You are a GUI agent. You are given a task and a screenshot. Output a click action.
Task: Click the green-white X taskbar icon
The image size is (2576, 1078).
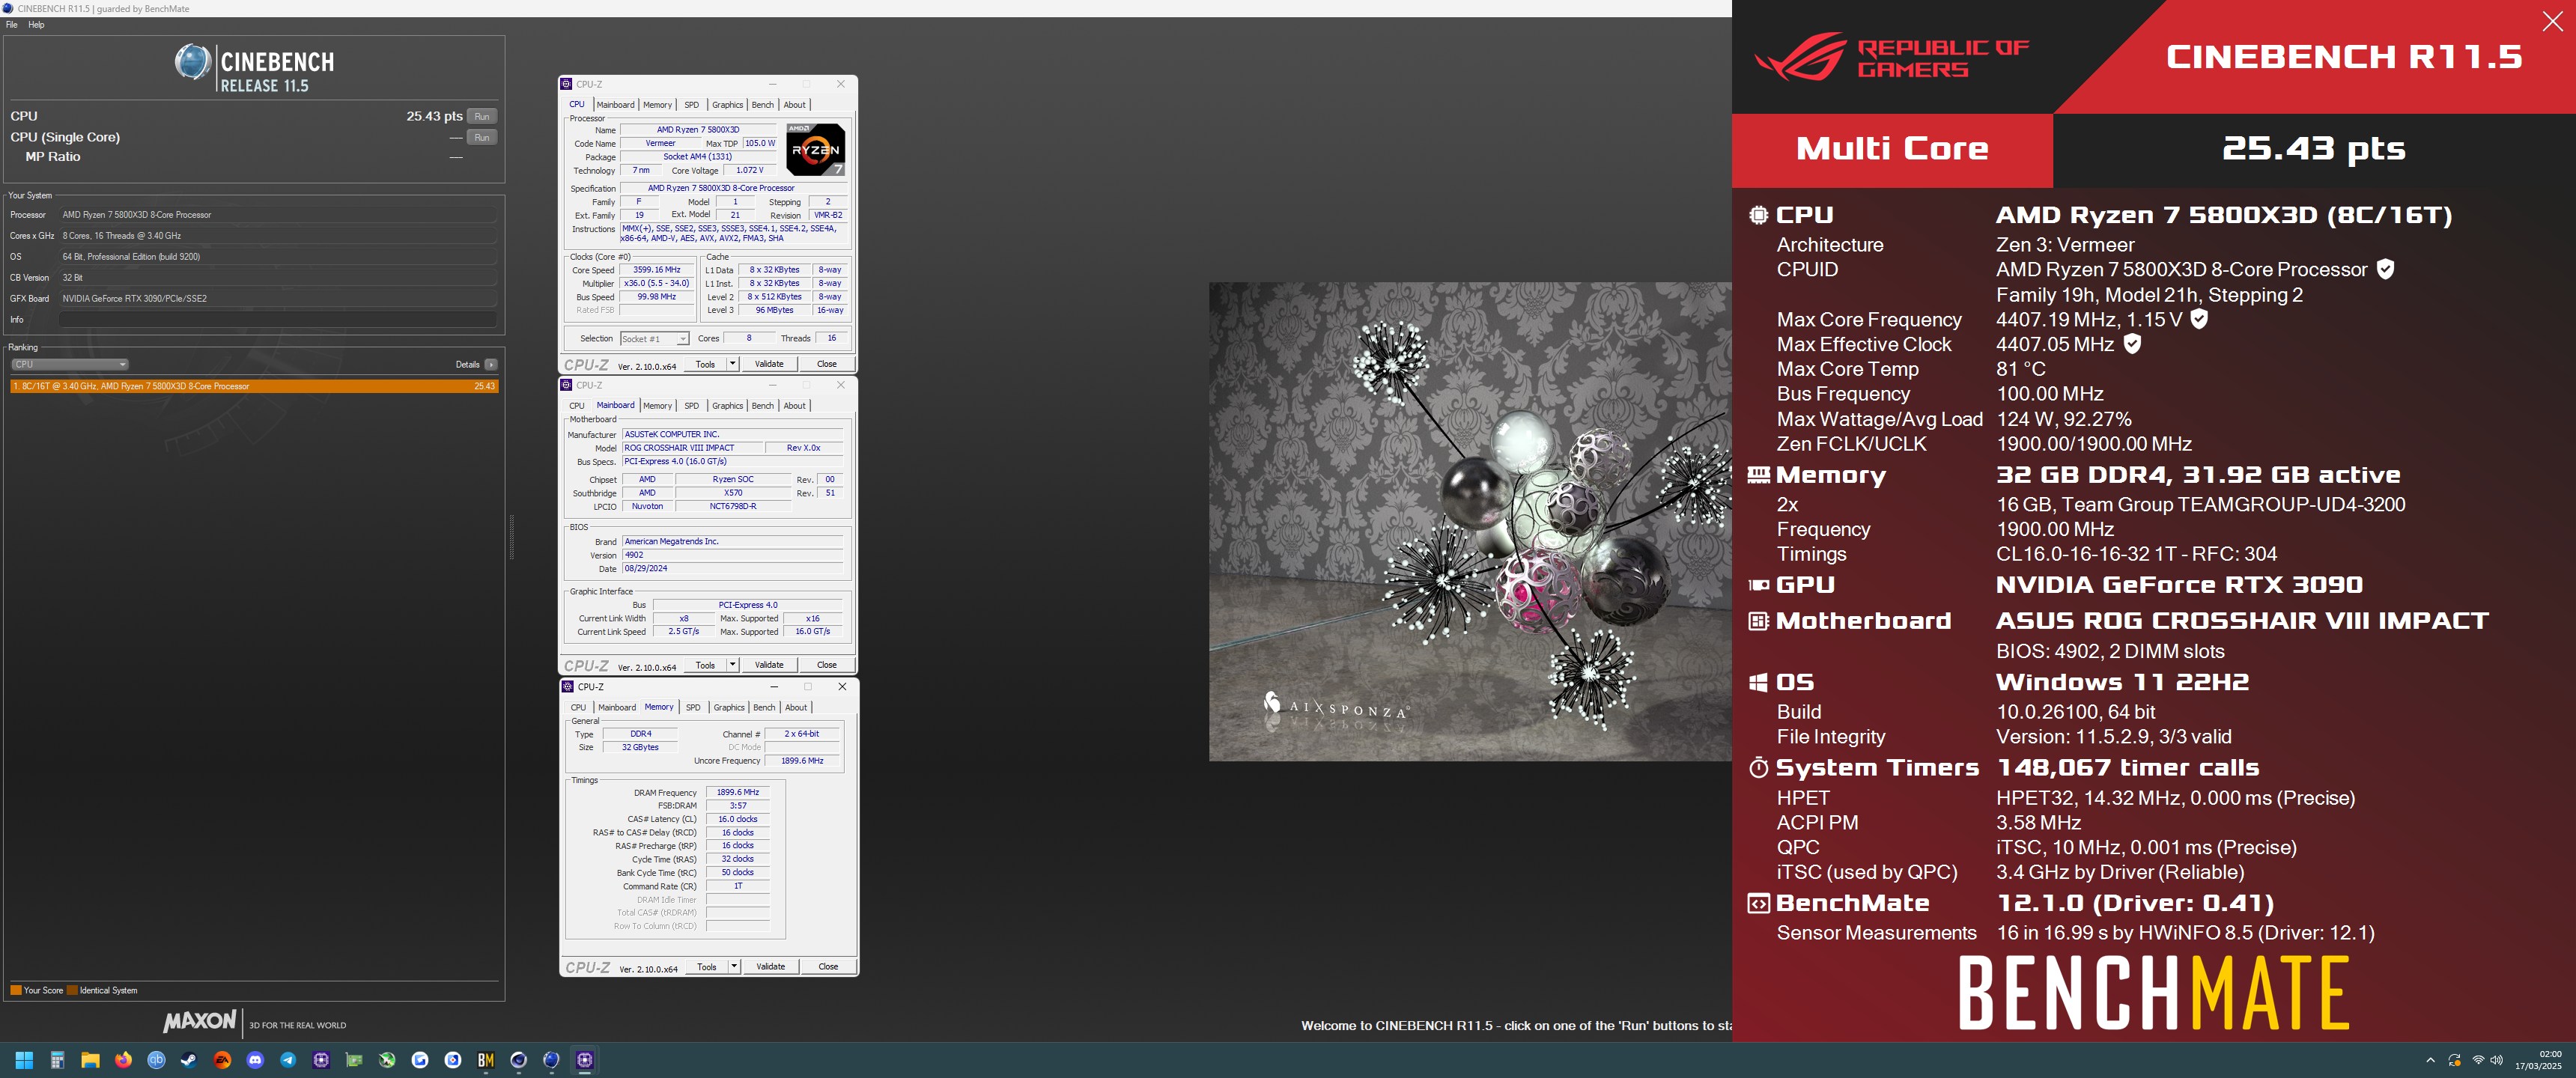(x=387, y=1060)
